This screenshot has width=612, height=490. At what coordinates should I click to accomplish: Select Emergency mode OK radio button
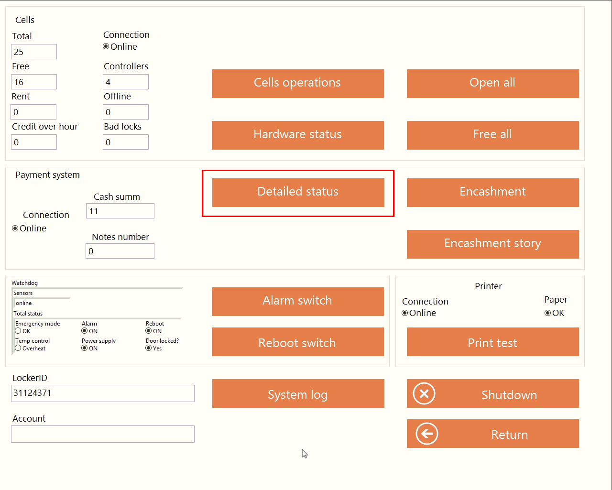tap(18, 331)
